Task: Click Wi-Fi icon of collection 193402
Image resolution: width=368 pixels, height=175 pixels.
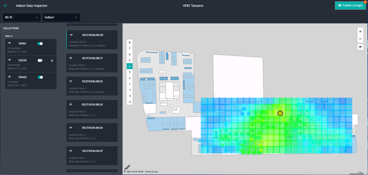Action: pyautogui.click(x=10, y=77)
